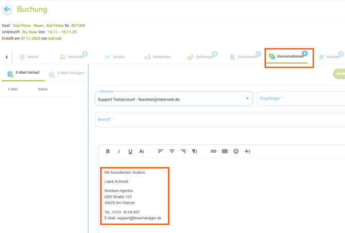Screen dimensions: 345x233
Task: Open the Zahlungen tab
Action: point(200,57)
